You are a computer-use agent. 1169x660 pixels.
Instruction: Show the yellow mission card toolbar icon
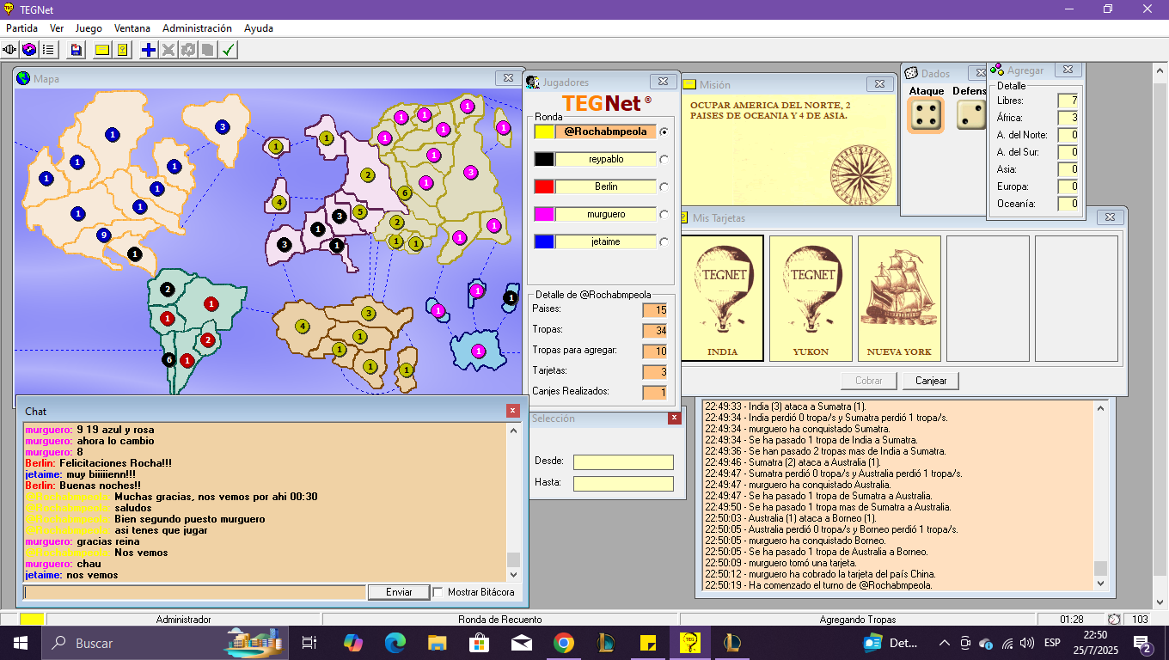click(x=102, y=50)
